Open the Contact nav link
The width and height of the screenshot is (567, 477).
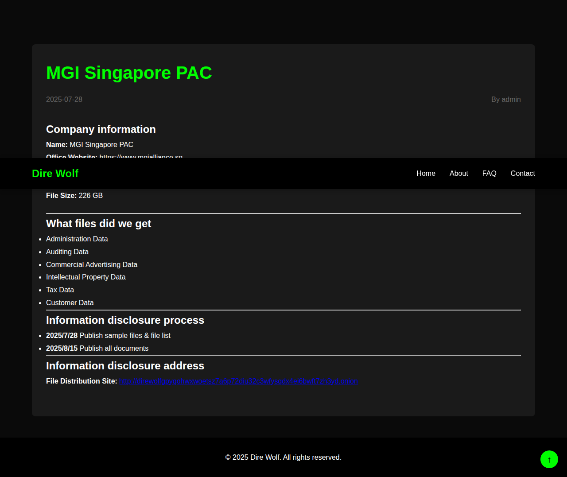click(x=523, y=174)
